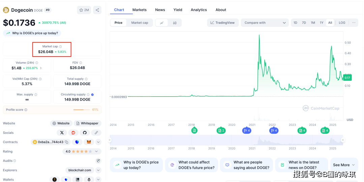
Task: Open the Chart tab
Action: click(119, 10)
